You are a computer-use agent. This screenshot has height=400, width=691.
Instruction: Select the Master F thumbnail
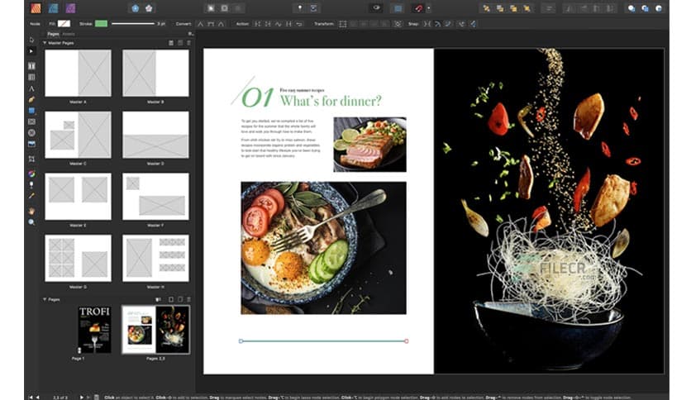155,197
